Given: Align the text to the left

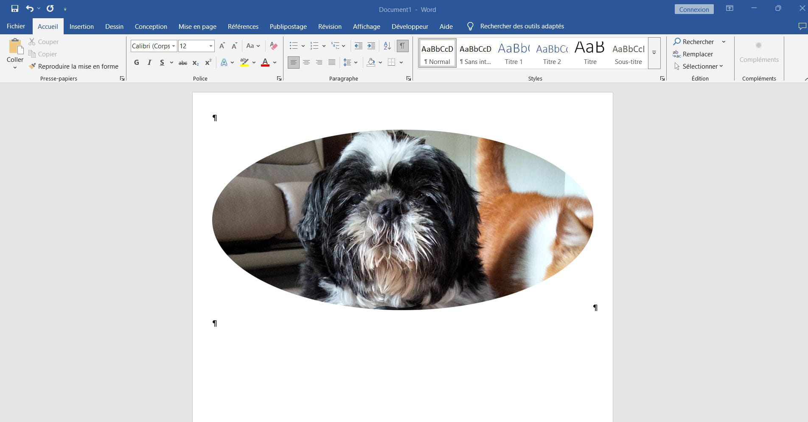Looking at the screenshot, I should pyautogui.click(x=293, y=63).
